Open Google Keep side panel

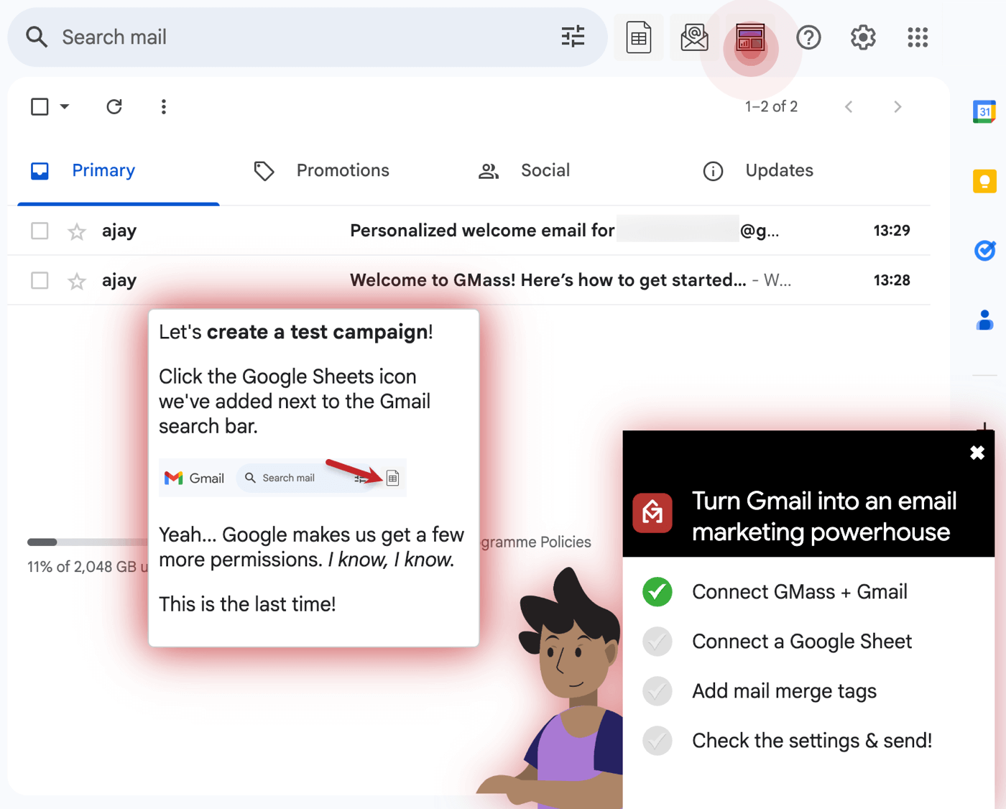coord(984,181)
